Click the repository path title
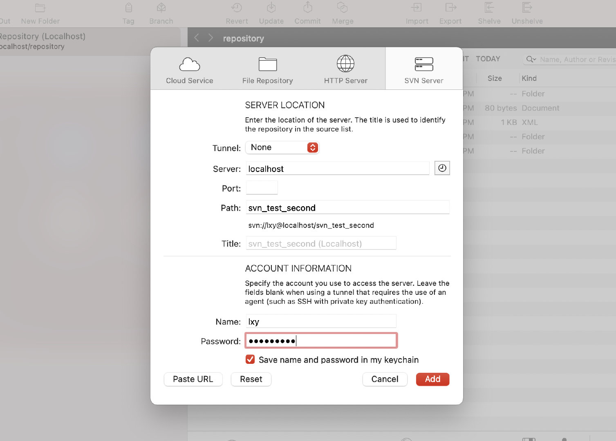This screenshot has width=616, height=441. click(243, 38)
